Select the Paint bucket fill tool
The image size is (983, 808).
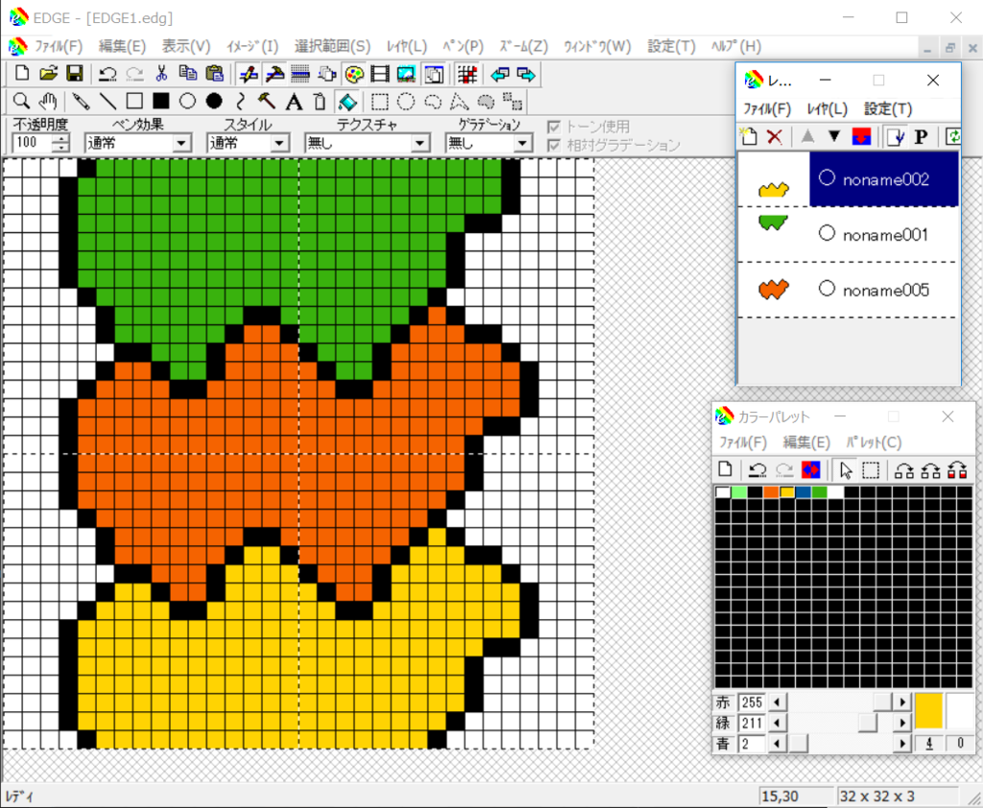[x=348, y=101]
